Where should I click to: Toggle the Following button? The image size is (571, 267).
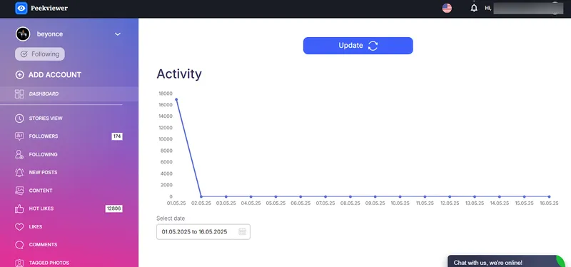pyautogui.click(x=40, y=54)
